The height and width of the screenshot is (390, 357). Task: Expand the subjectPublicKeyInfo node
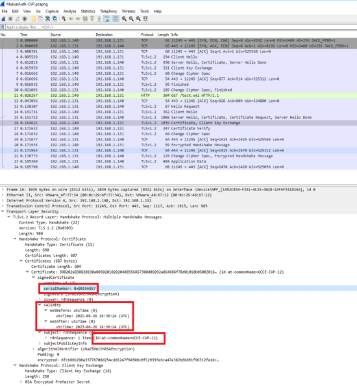pyautogui.click(x=40, y=343)
